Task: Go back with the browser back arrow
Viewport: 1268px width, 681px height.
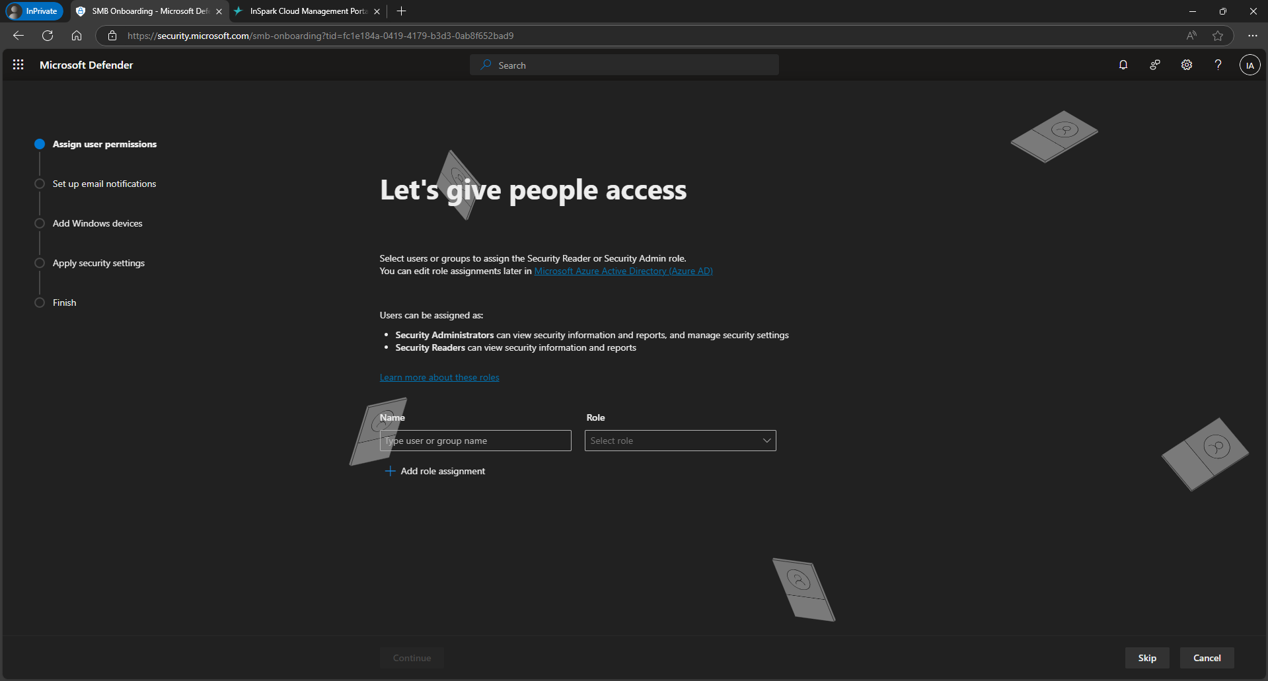Action: (x=19, y=36)
